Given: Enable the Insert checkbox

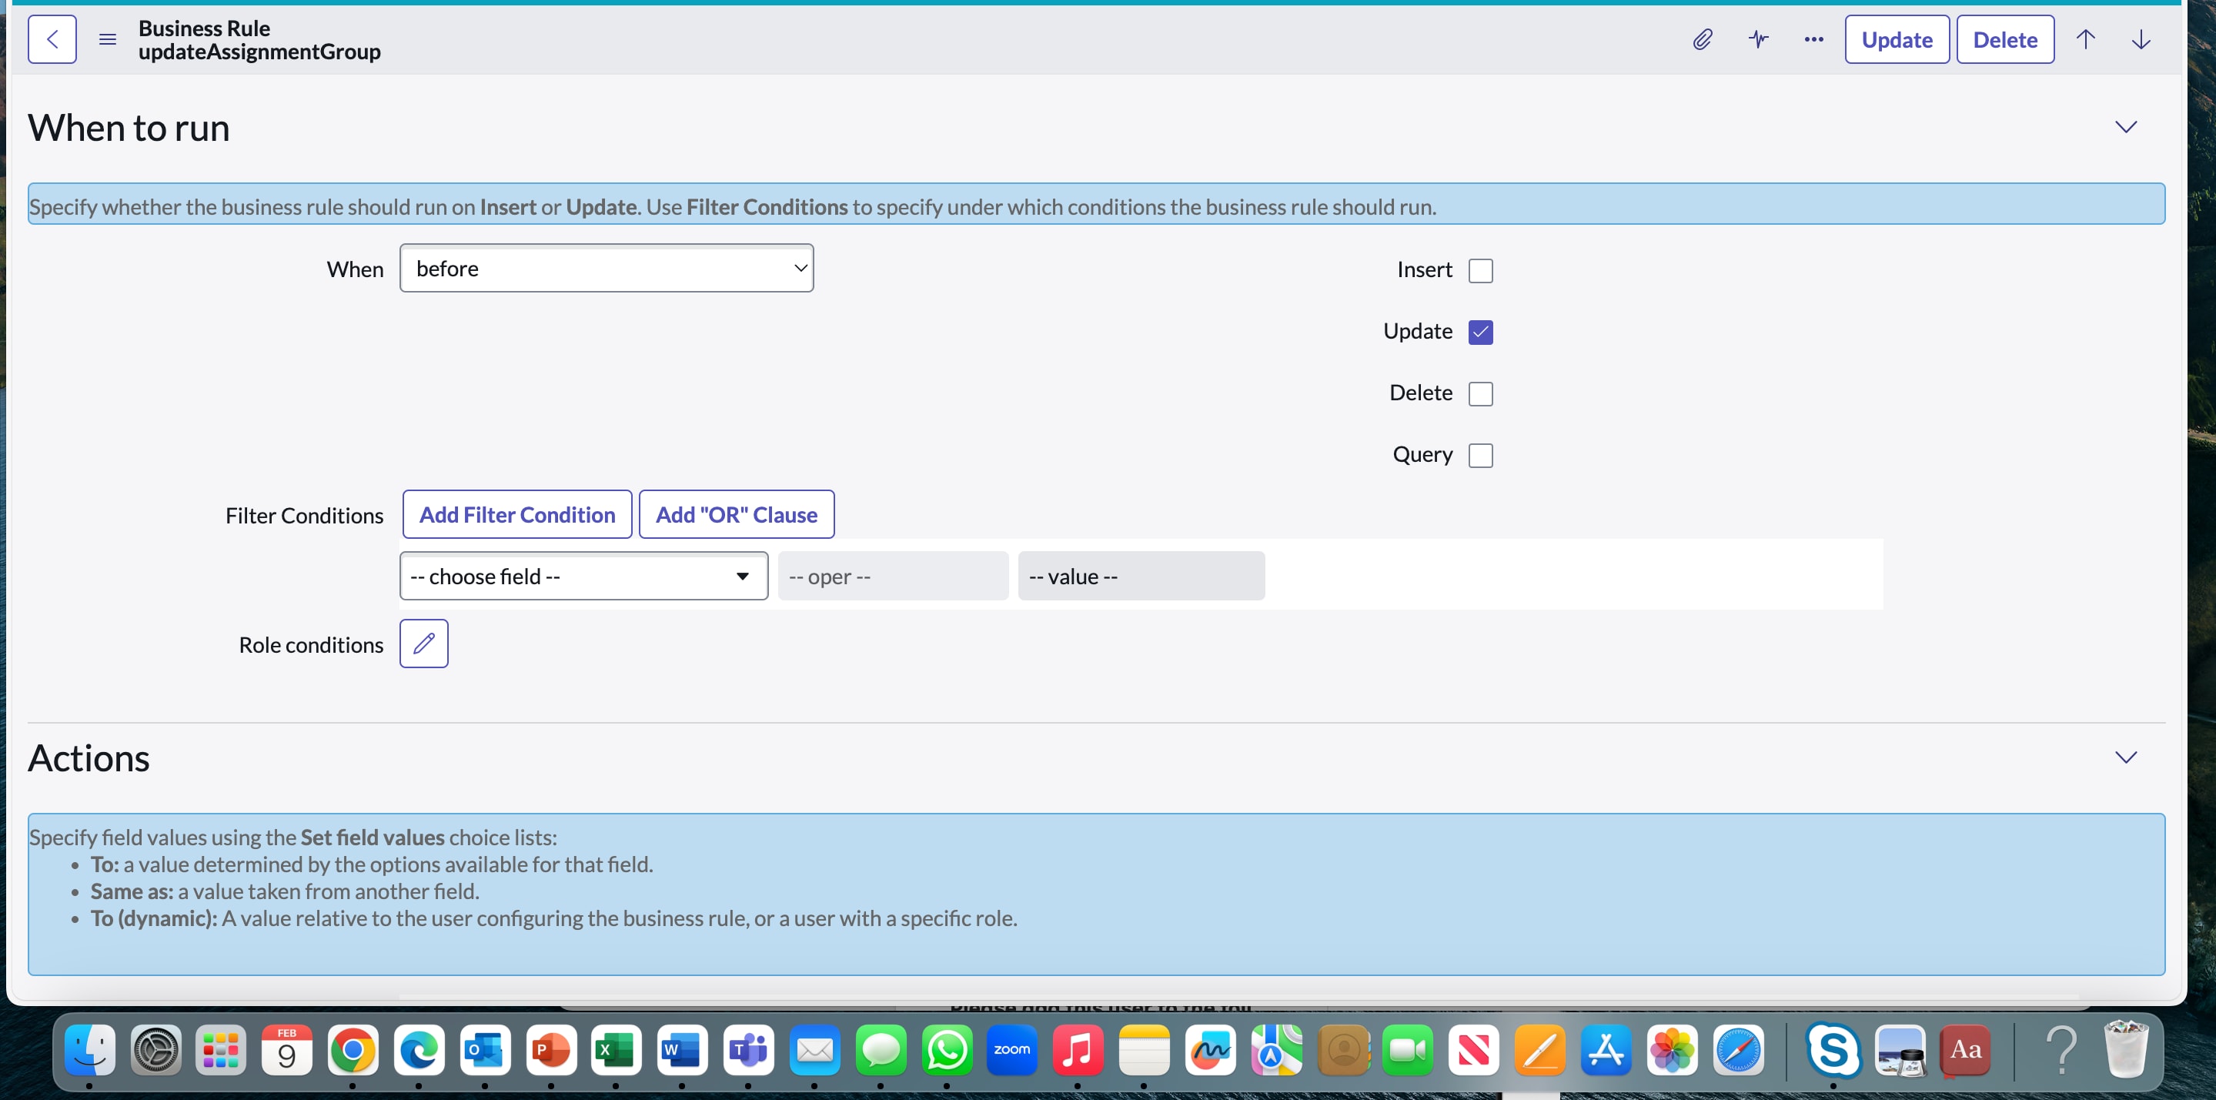Looking at the screenshot, I should 1480,270.
